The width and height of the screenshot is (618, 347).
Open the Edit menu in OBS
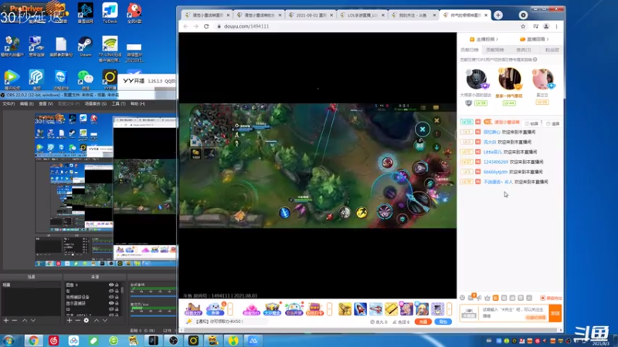pos(27,104)
